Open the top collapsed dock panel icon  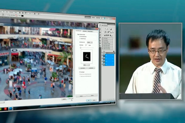point(100,25)
